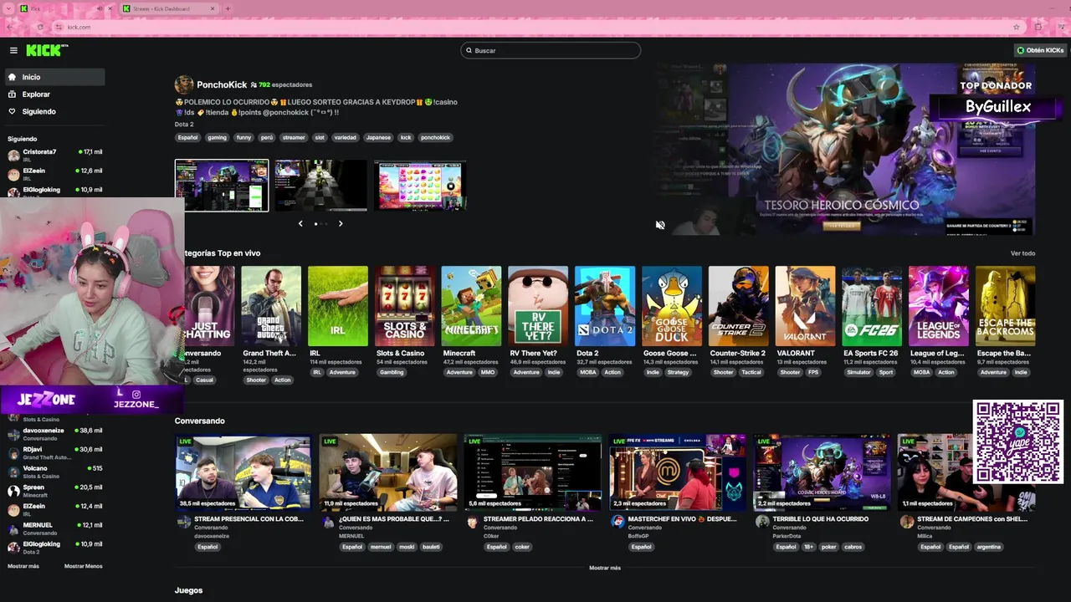
Task: Click the Kick coin icon in Obtén KICKs
Action: point(1021,50)
